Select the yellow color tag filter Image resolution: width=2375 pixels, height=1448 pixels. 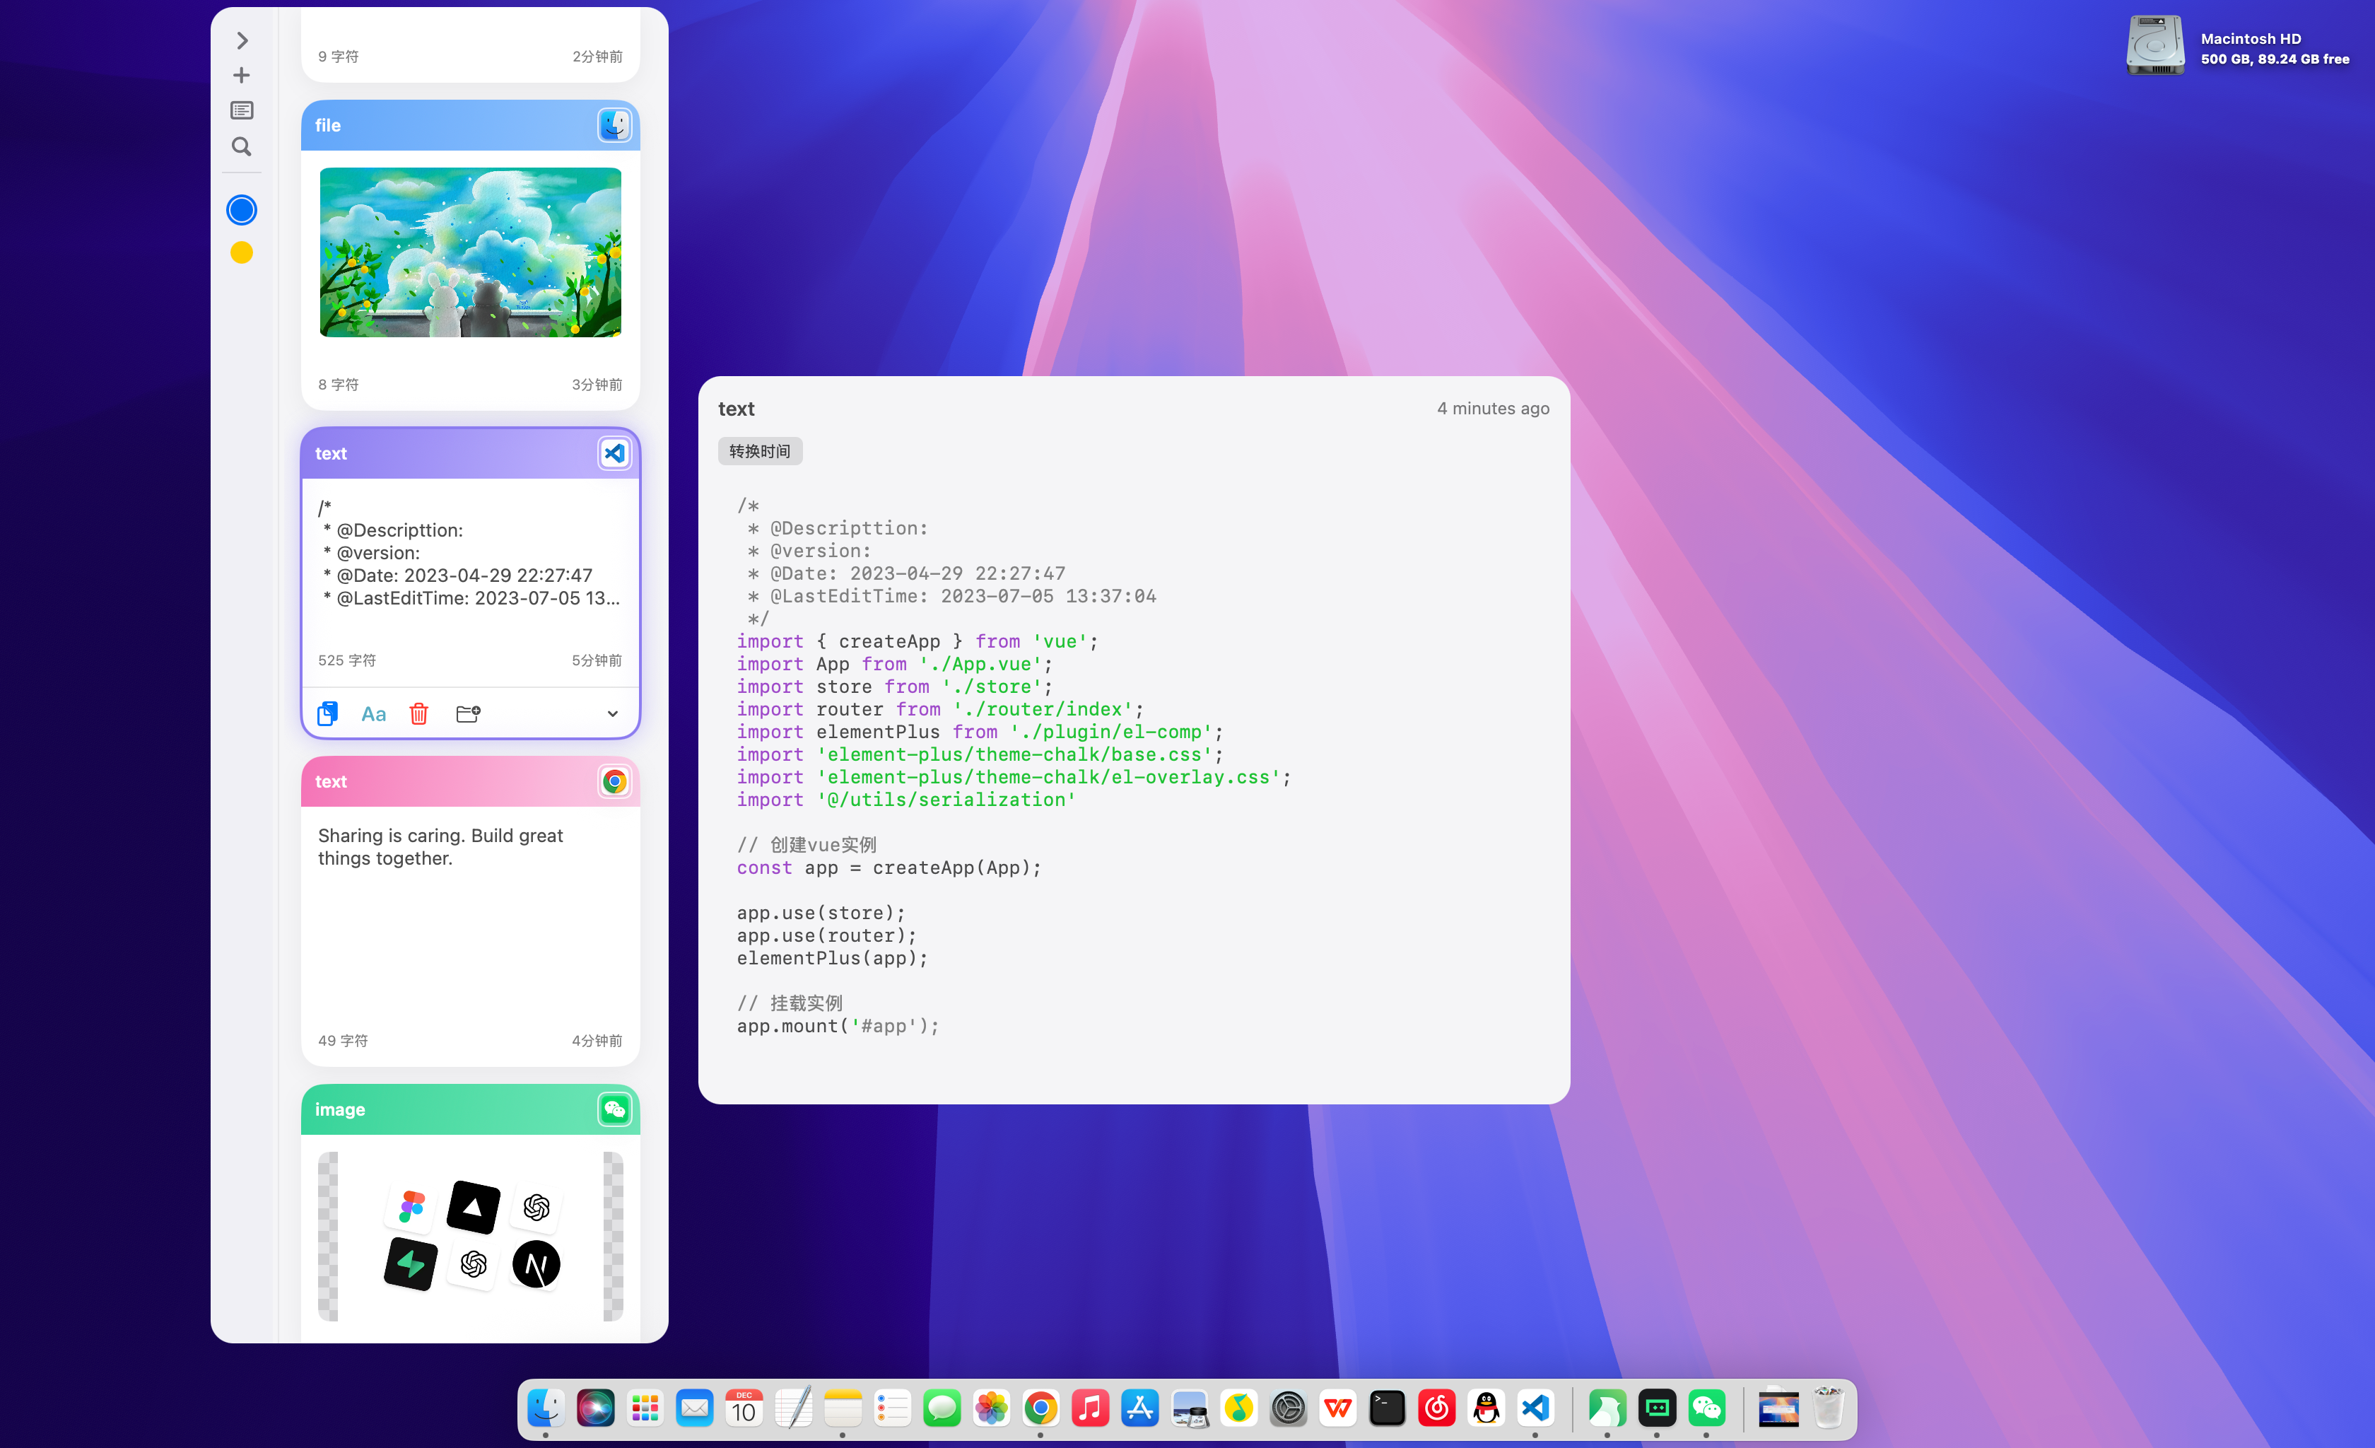point(241,252)
